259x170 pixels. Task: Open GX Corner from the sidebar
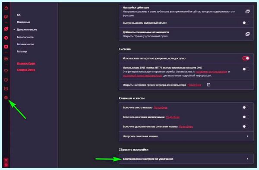tap(6, 8)
